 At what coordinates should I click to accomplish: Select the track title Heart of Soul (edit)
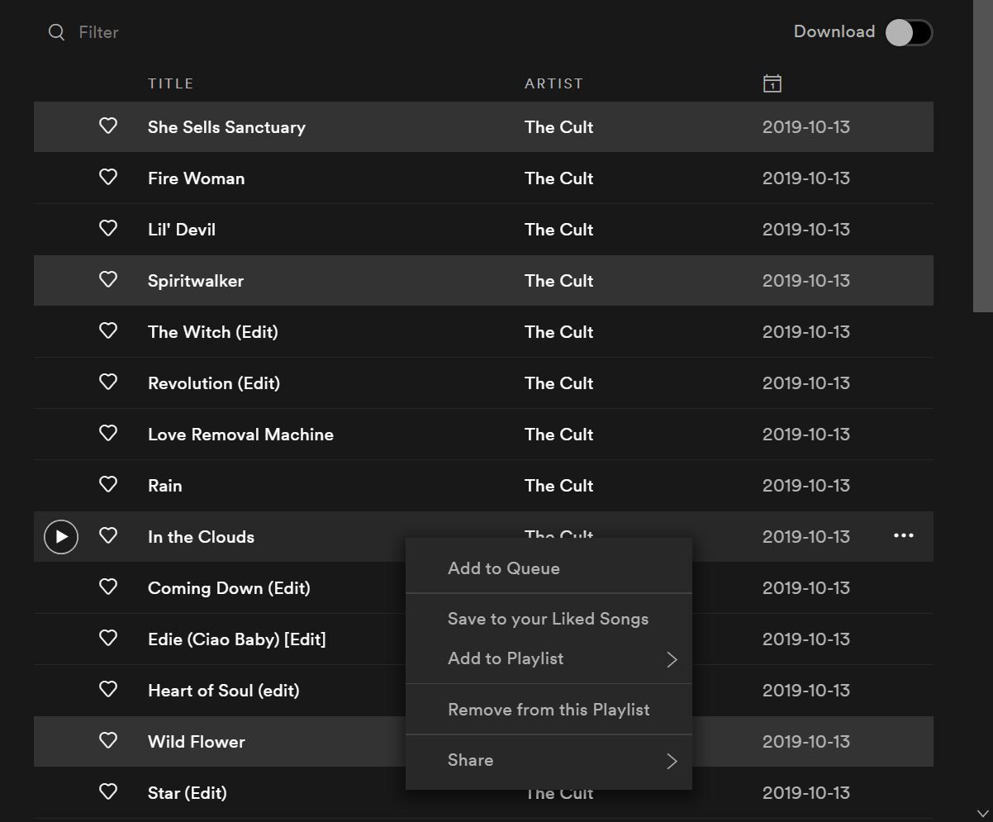click(224, 691)
